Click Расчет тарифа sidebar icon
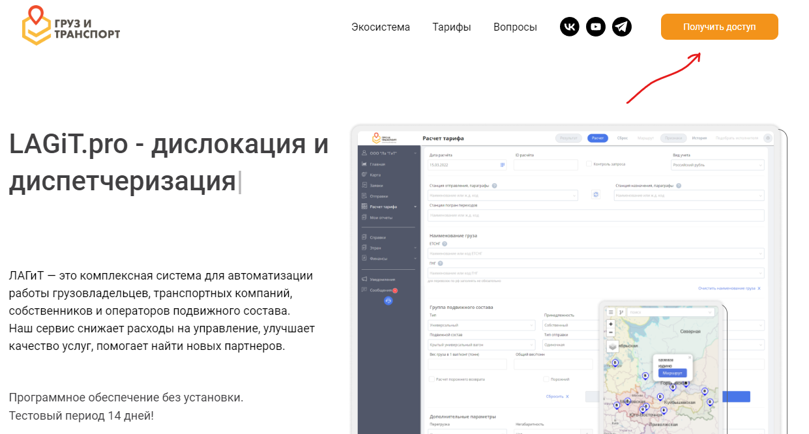Screen dimensions: 809x434 click(364, 207)
